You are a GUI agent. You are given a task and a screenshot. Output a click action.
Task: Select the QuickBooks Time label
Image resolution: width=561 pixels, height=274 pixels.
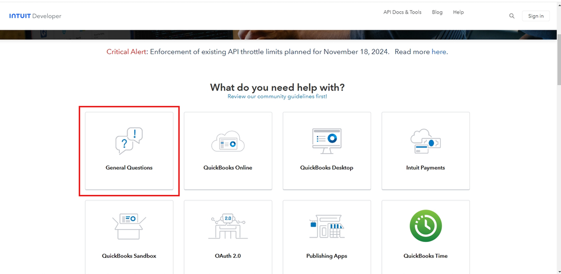pos(426,256)
